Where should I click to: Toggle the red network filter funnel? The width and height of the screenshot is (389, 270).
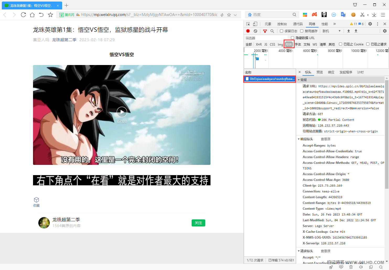265,31
